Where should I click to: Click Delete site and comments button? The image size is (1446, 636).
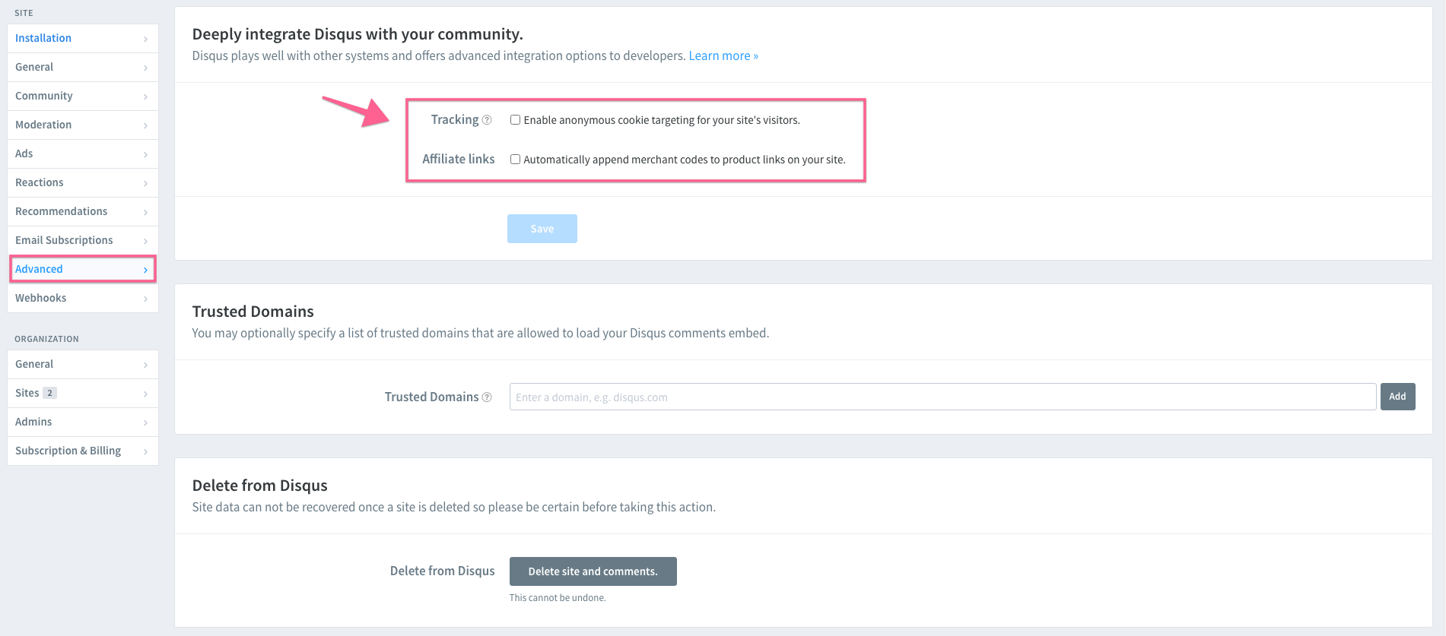tap(593, 571)
